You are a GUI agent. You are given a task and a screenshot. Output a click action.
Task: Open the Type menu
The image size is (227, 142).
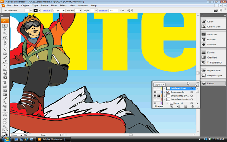coord(35,6)
